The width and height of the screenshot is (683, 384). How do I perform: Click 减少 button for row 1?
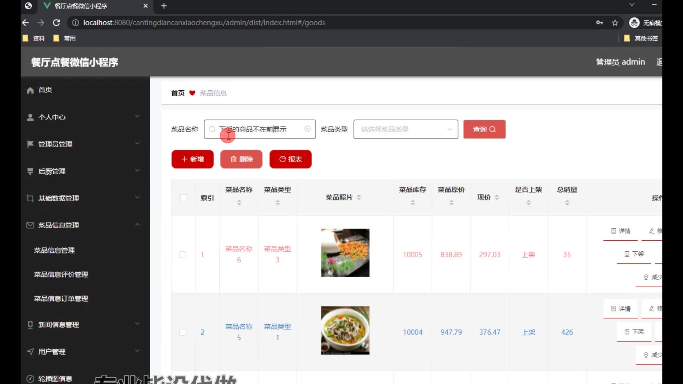pyautogui.click(x=649, y=277)
